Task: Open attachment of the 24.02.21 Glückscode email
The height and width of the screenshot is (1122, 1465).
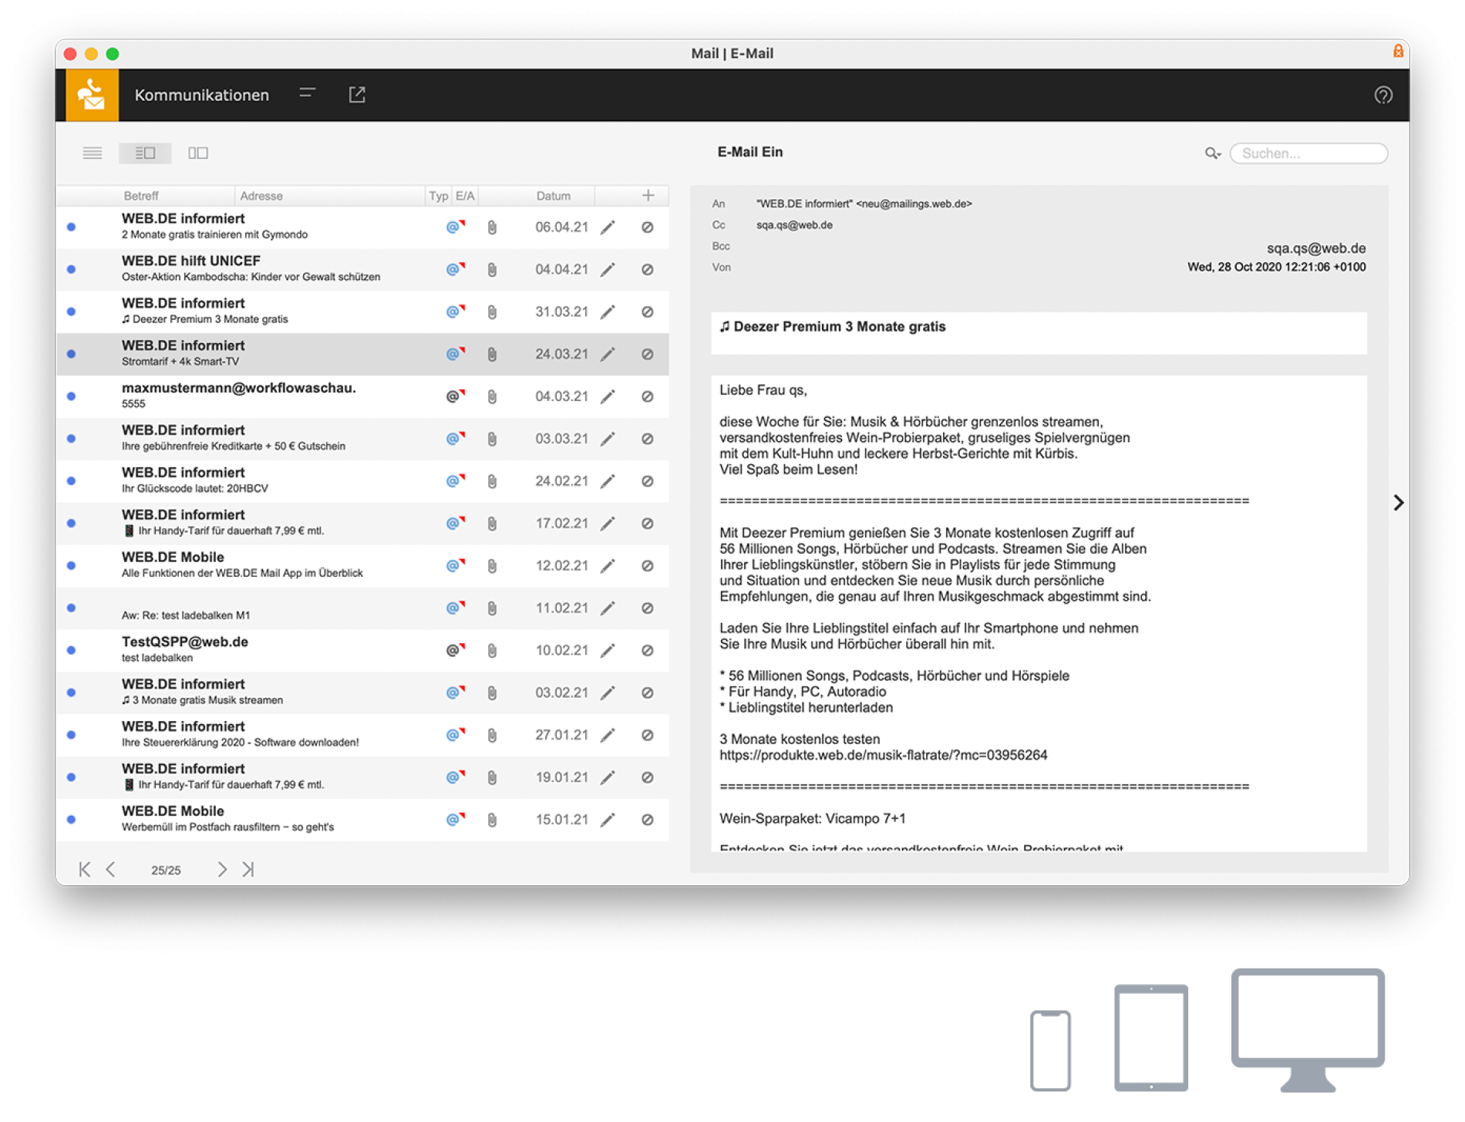Action: pos(492,482)
